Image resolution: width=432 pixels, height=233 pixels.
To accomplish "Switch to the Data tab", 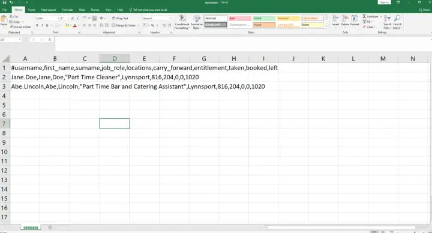I will [82, 10].
